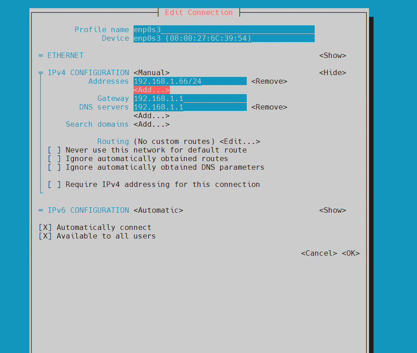
Task: Hide the IPv4 CONFIGURATION section
Action: click(332, 73)
